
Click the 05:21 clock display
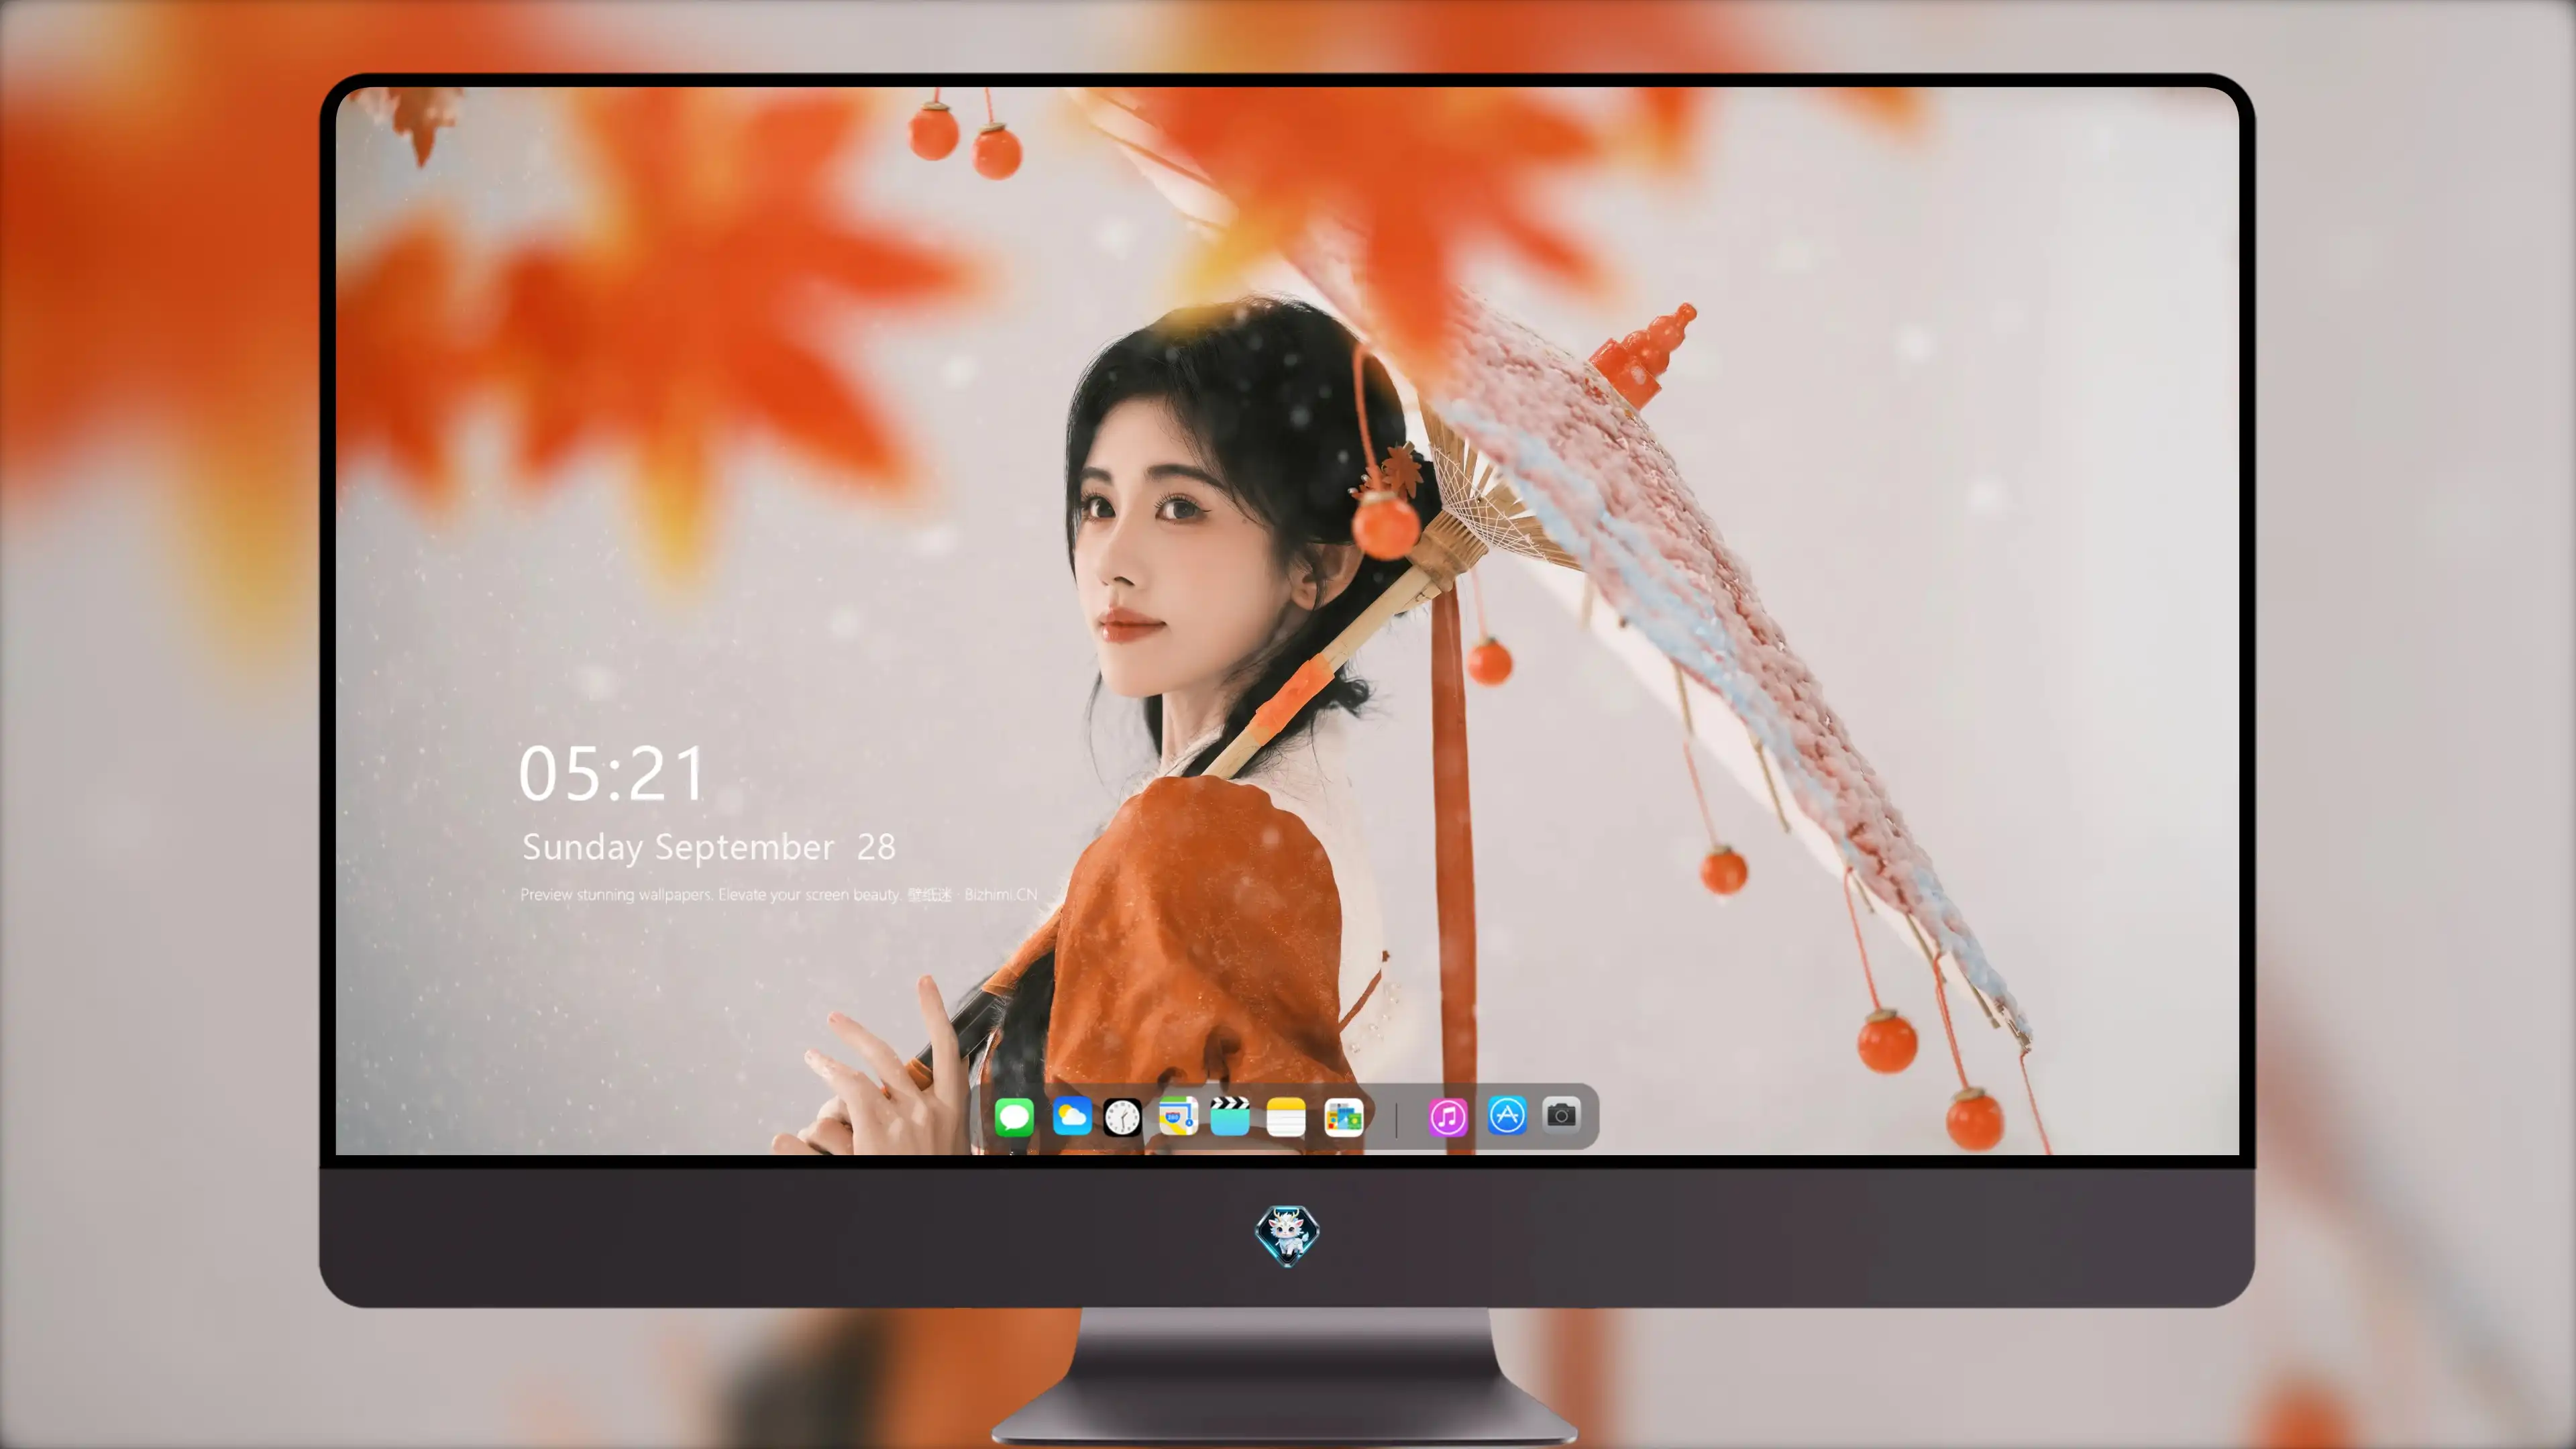[x=612, y=774]
